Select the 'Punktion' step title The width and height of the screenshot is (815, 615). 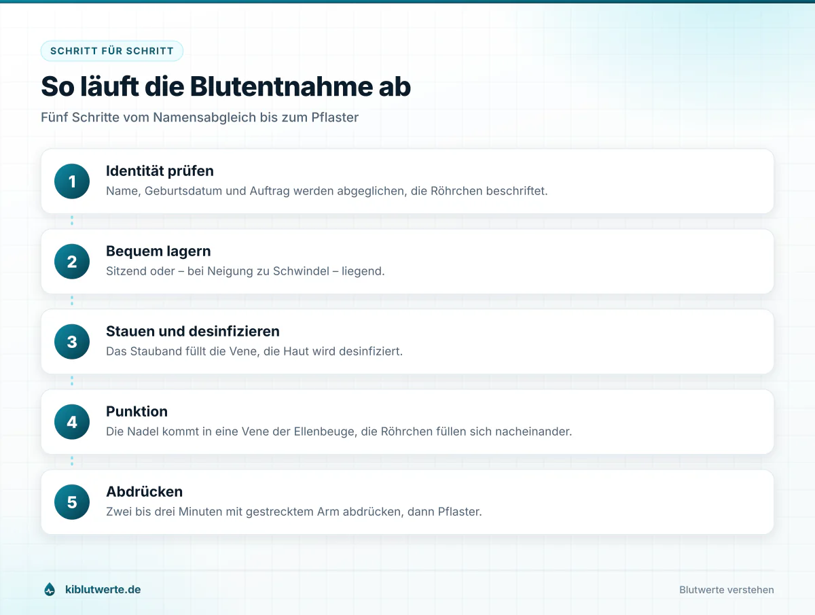click(x=137, y=412)
